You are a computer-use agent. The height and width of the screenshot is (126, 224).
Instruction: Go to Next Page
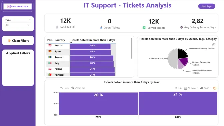click(207, 6)
